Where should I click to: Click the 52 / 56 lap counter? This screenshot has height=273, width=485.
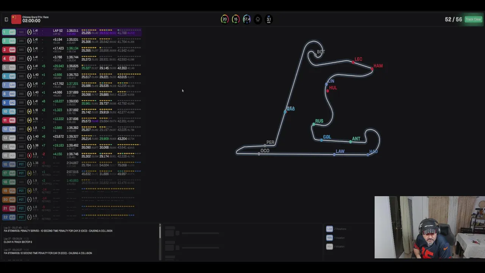[454, 19]
